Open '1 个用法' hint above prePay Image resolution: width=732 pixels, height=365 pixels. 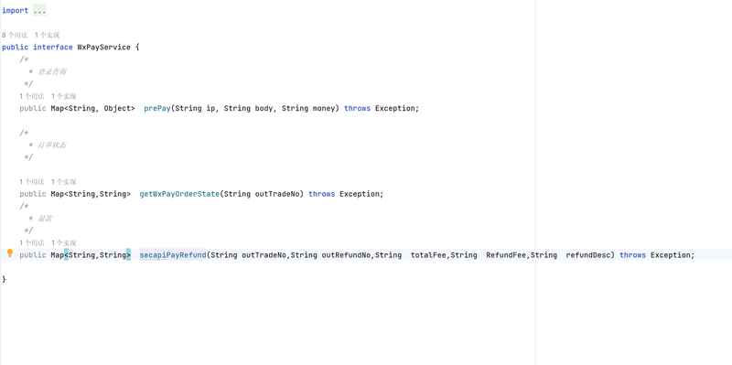point(32,96)
